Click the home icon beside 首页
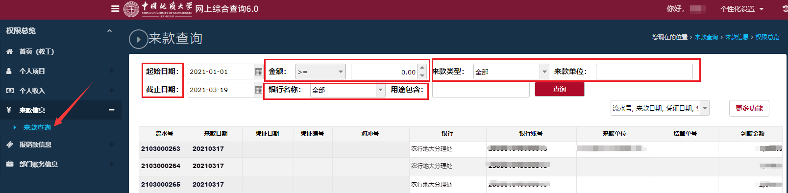Viewport: 788px width, 193px height. [x=9, y=51]
